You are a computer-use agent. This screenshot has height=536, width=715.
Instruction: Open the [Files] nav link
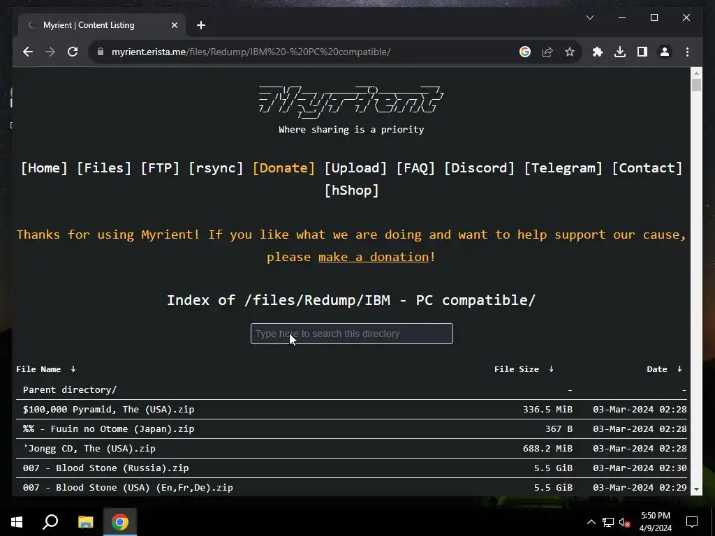(x=104, y=168)
